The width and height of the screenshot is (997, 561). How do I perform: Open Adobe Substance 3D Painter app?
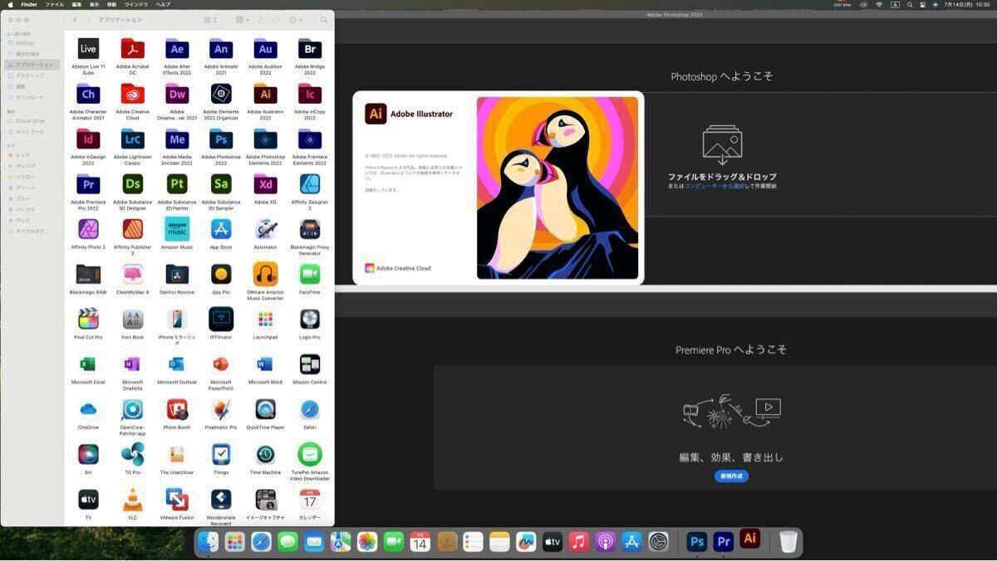pyautogui.click(x=177, y=183)
